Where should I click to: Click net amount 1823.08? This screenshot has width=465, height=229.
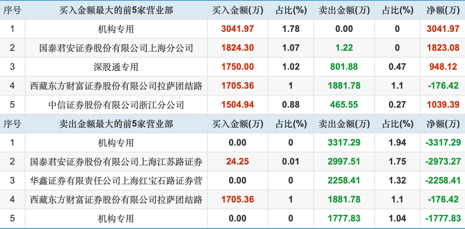(x=443, y=48)
